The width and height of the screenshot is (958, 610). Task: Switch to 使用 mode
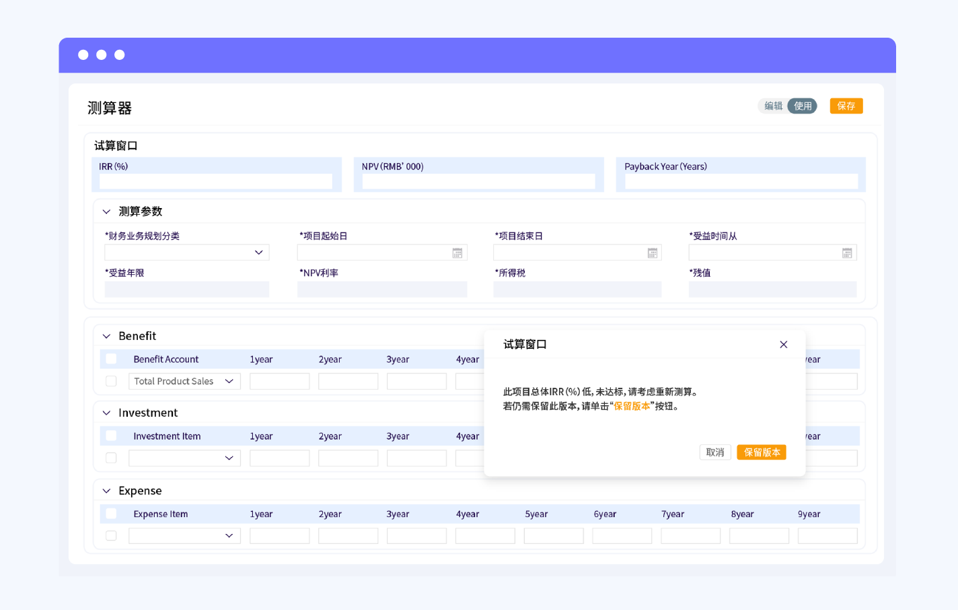pos(803,106)
